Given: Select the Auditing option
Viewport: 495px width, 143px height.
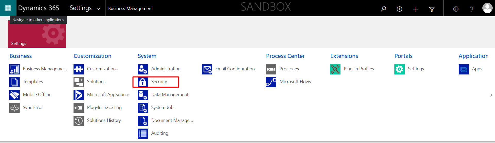Looking at the screenshot, I should (159, 133).
